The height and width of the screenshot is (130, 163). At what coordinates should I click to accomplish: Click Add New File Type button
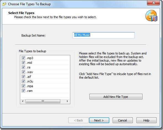116,97
